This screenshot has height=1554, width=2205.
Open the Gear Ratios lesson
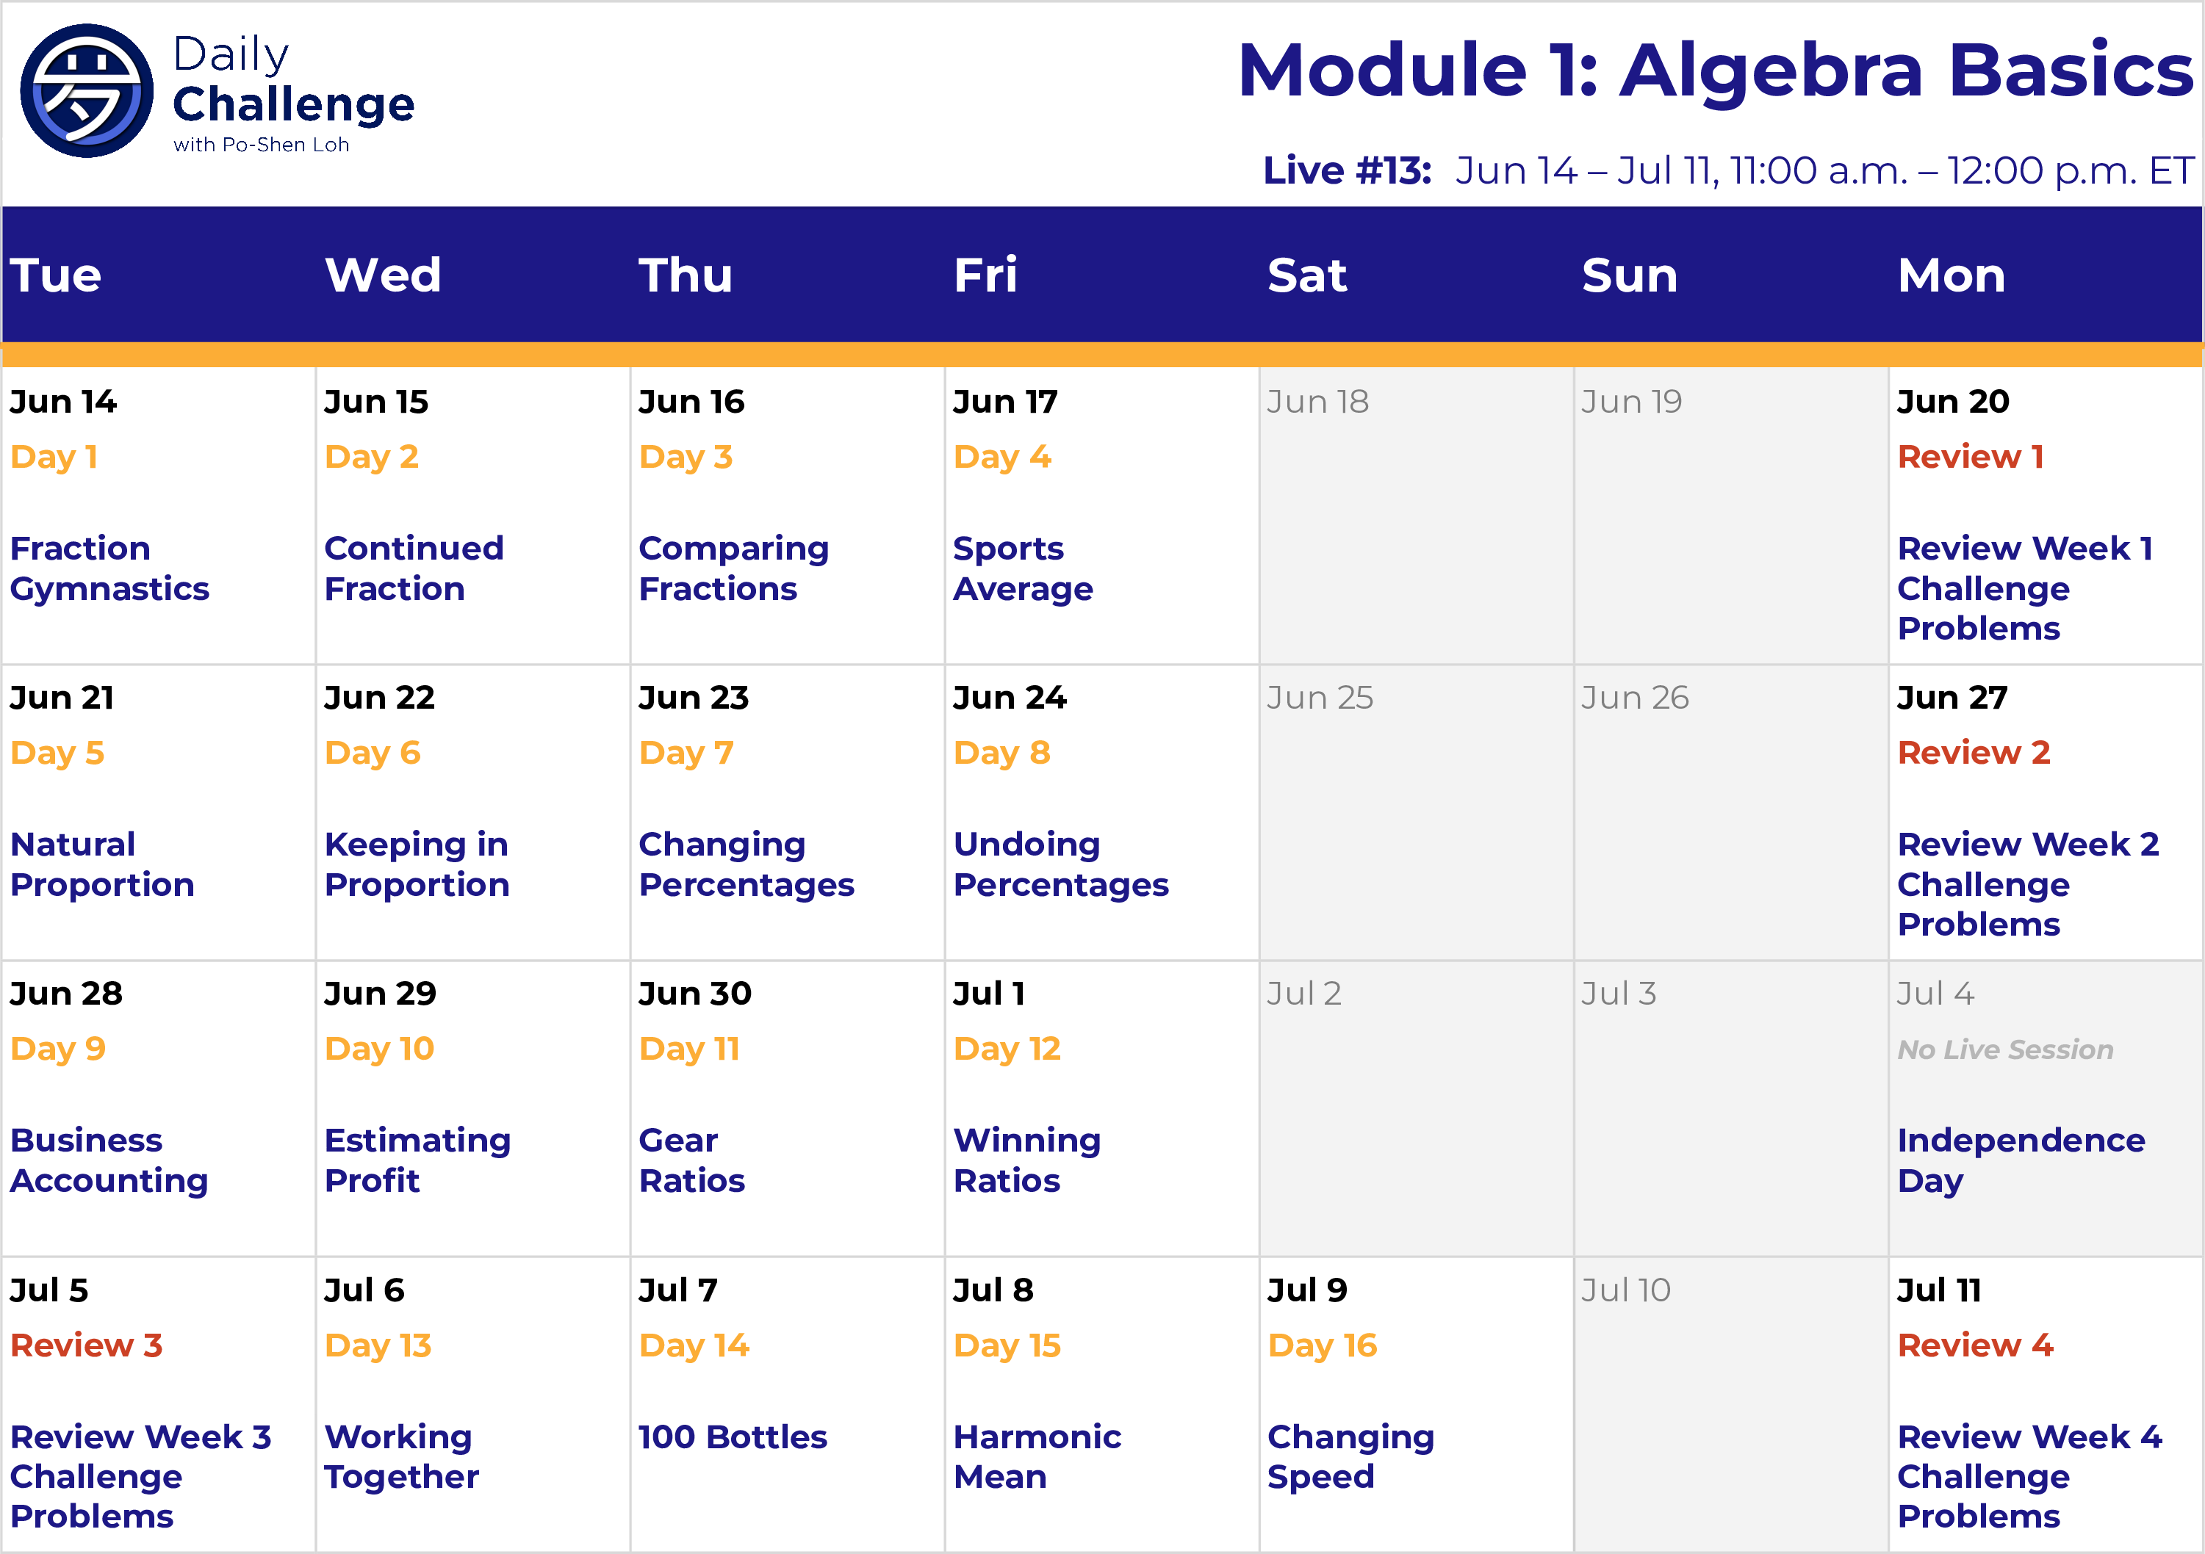coord(691,1160)
